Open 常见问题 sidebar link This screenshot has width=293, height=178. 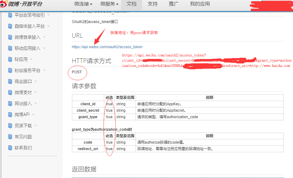(x=23, y=137)
